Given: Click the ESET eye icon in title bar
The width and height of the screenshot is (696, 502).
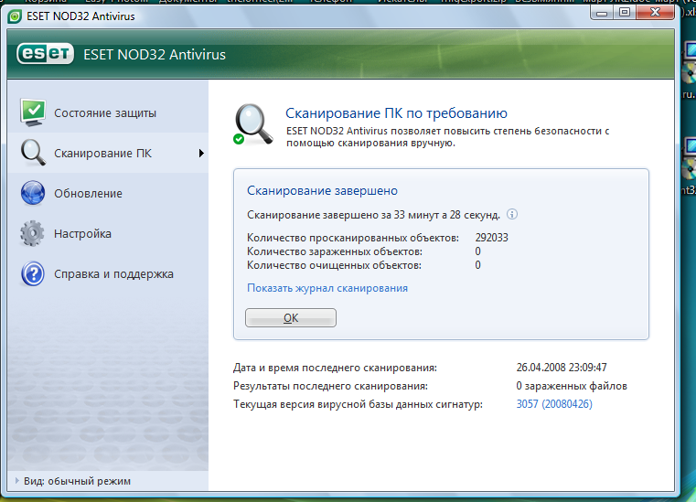Looking at the screenshot, I should (x=15, y=16).
